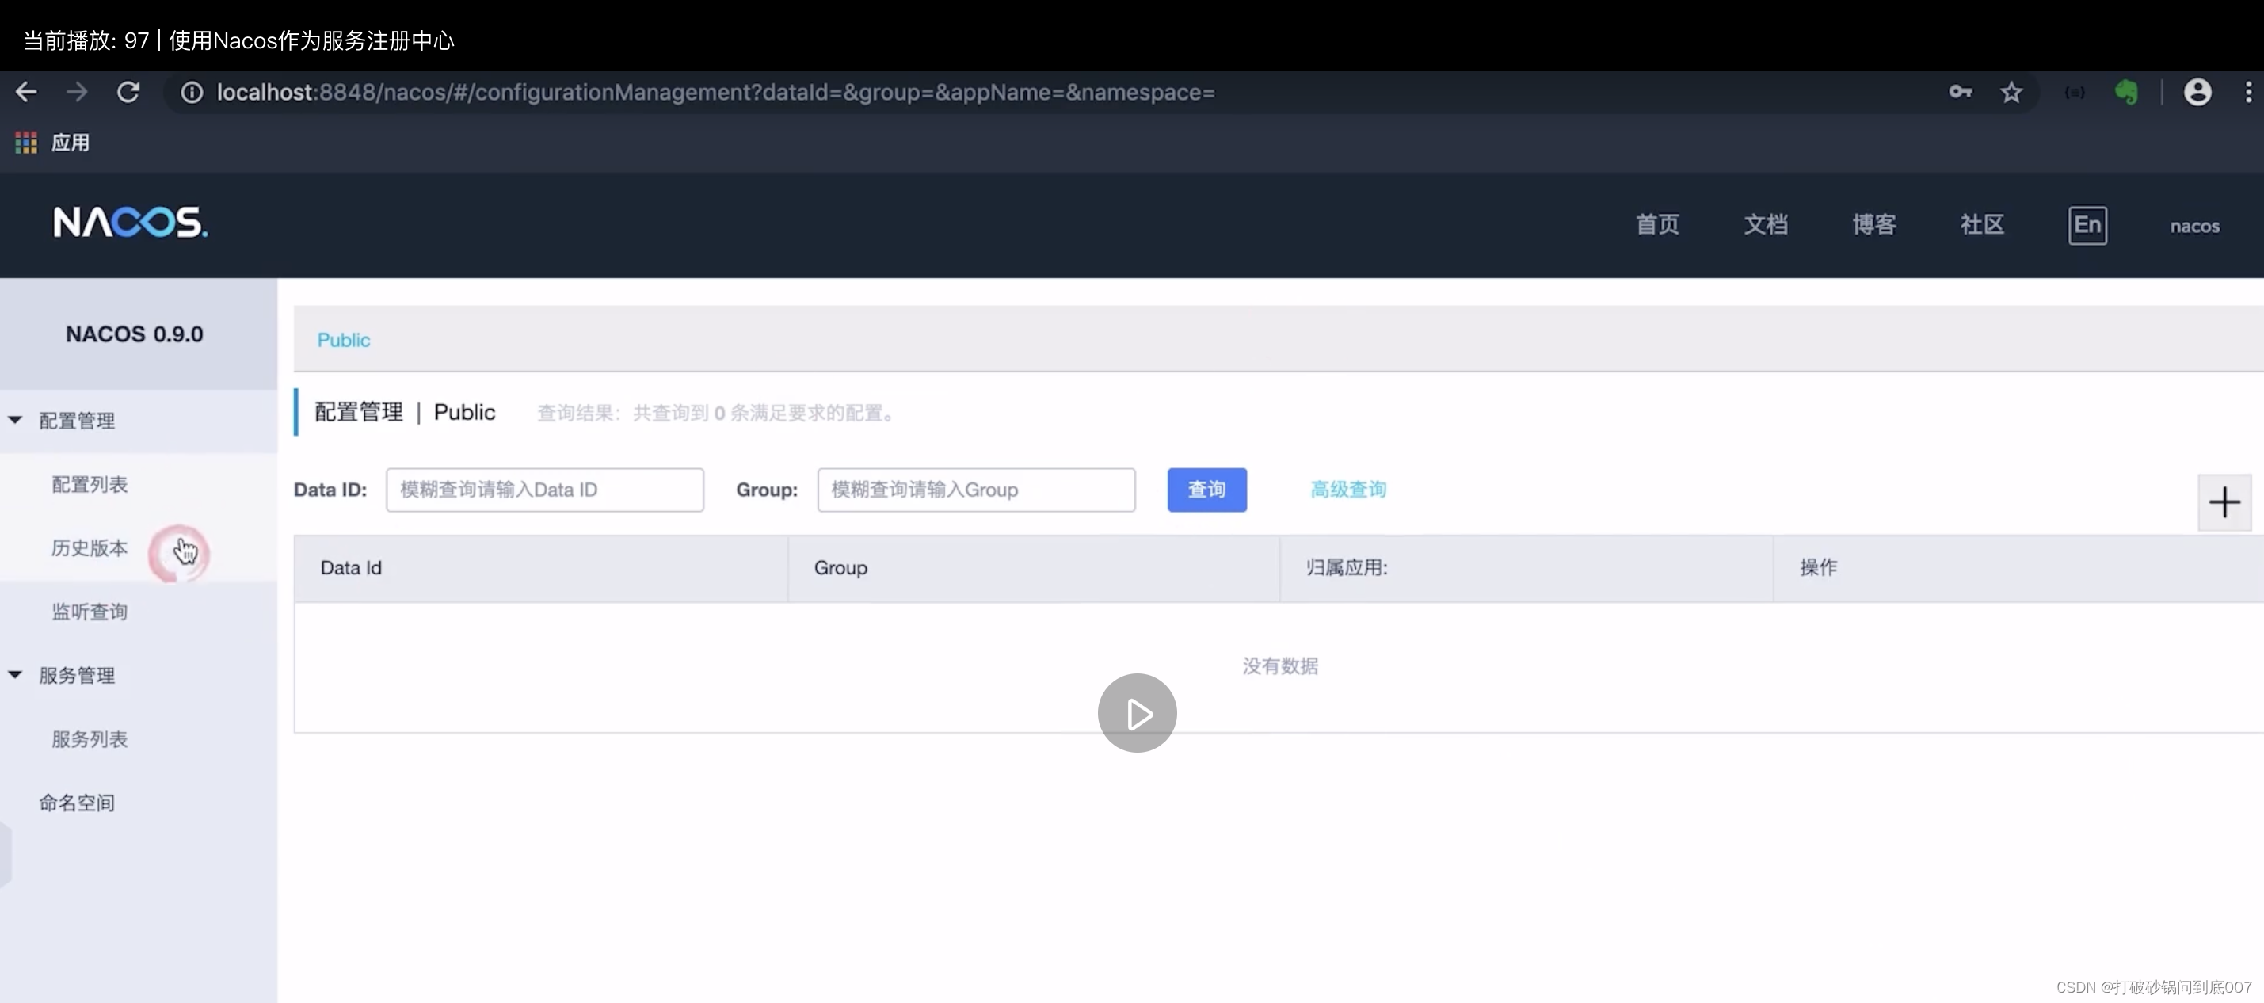
Task: View site info icon in address bar
Action: (x=192, y=93)
